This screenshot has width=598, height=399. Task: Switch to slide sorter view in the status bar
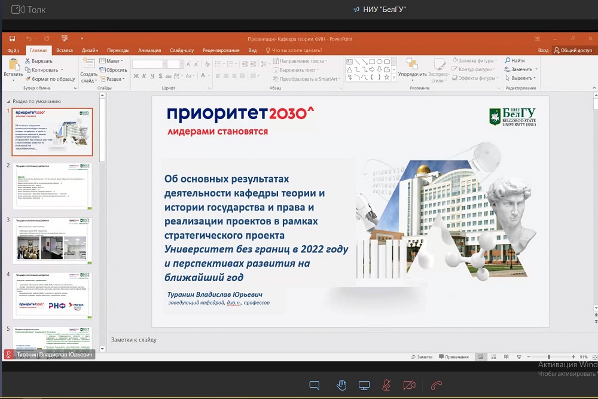click(x=493, y=357)
